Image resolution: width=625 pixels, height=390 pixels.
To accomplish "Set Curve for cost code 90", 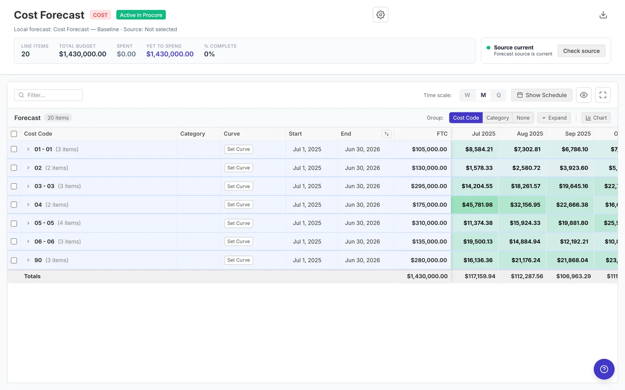I will tap(238, 260).
